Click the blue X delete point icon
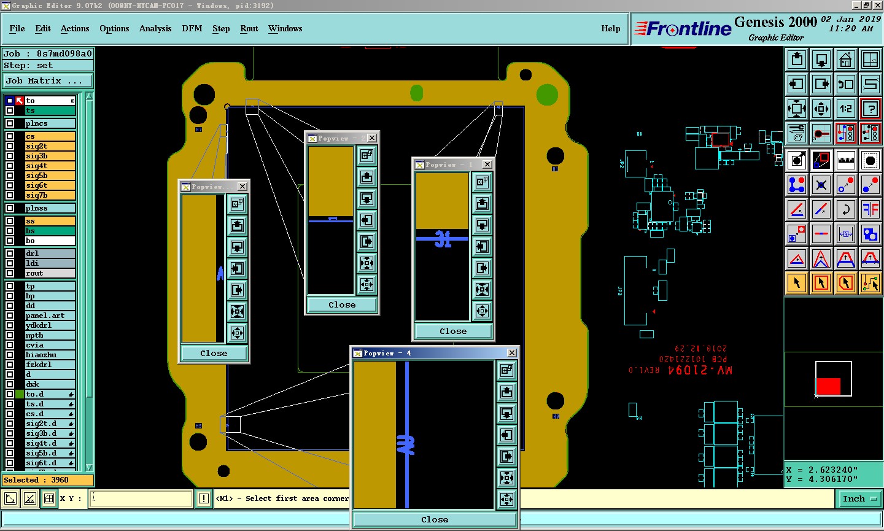Image resolution: width=884 pixels, height=531 pixels. (821, 185)
